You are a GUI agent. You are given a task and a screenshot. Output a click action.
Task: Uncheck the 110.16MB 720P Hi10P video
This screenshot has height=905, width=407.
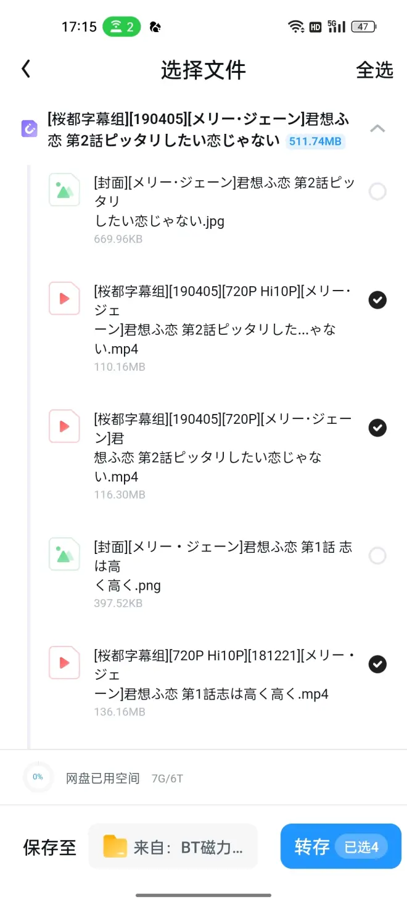[x=377, y=300]
